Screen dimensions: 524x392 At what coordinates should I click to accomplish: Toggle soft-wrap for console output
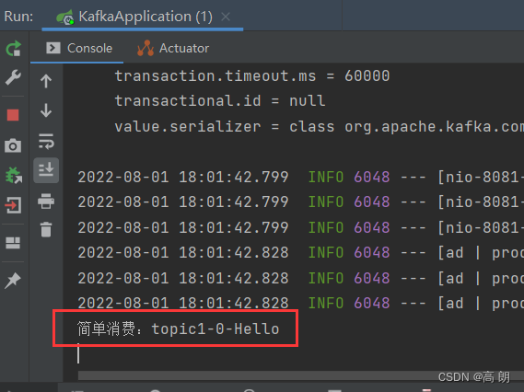(x=46, y=141)
